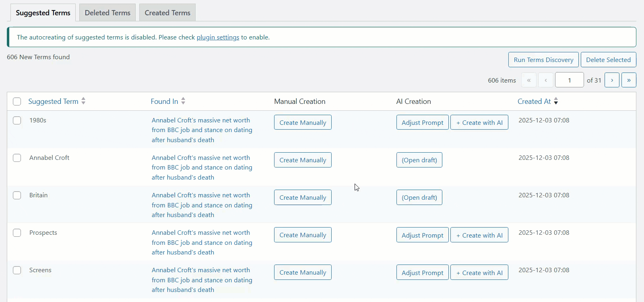
Task: Open the article link in Annabel Croft row
Action: (202, 168)
